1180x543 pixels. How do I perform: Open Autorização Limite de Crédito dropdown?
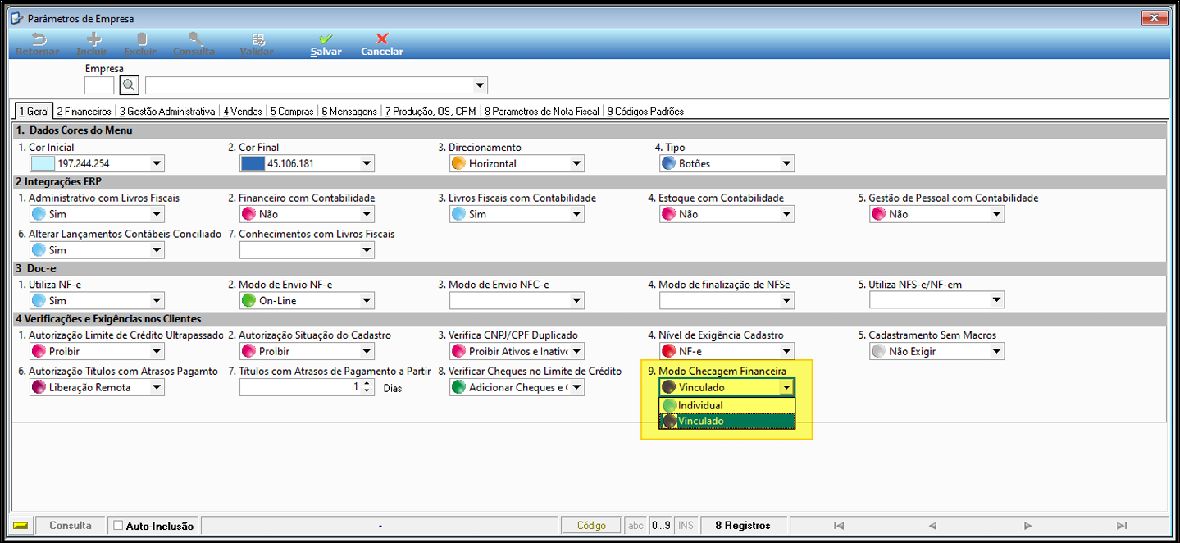coord(157,351)
